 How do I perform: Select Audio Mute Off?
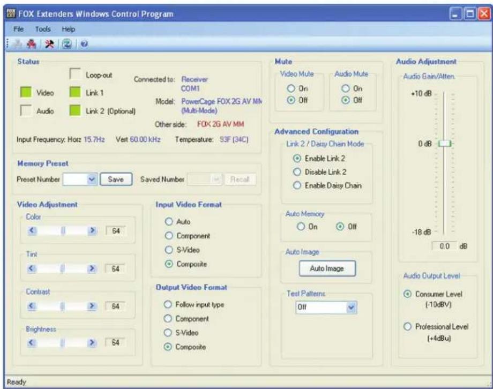click(x=346, y=100)
